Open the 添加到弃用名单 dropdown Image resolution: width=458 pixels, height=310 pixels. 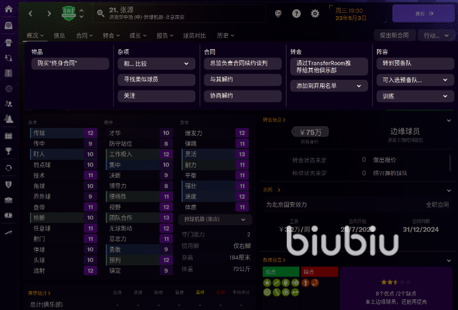[329, 86]
